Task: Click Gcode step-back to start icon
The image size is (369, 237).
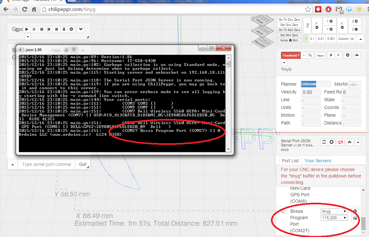Action: coord(49,29)
